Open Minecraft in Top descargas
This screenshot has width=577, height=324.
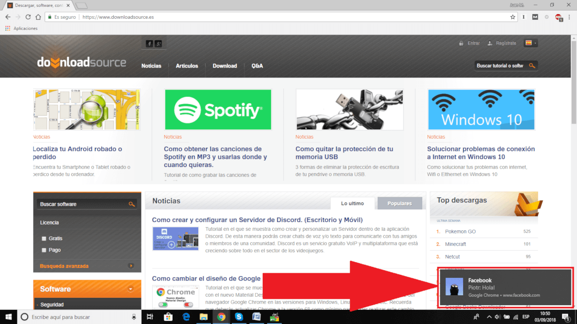[455, 244]
